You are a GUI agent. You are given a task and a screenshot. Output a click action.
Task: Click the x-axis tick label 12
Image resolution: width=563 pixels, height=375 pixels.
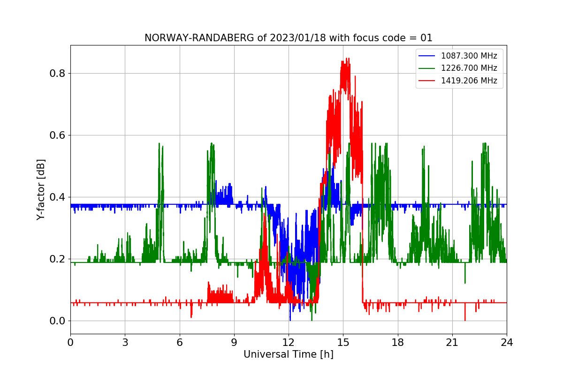(x=289, y=342)
